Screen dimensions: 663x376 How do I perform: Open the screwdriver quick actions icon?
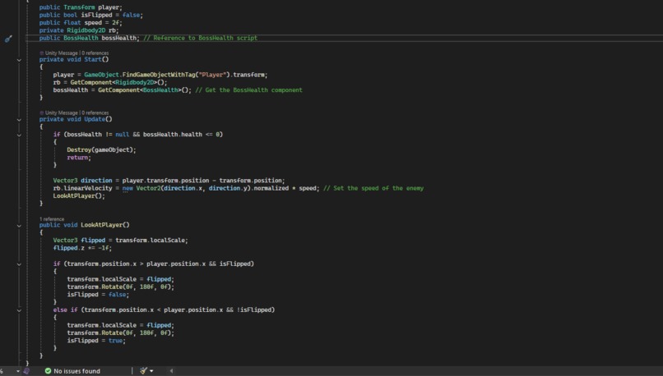coord(8,39)
